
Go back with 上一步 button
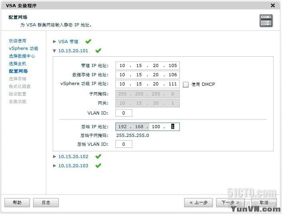[x=199, y=202]
